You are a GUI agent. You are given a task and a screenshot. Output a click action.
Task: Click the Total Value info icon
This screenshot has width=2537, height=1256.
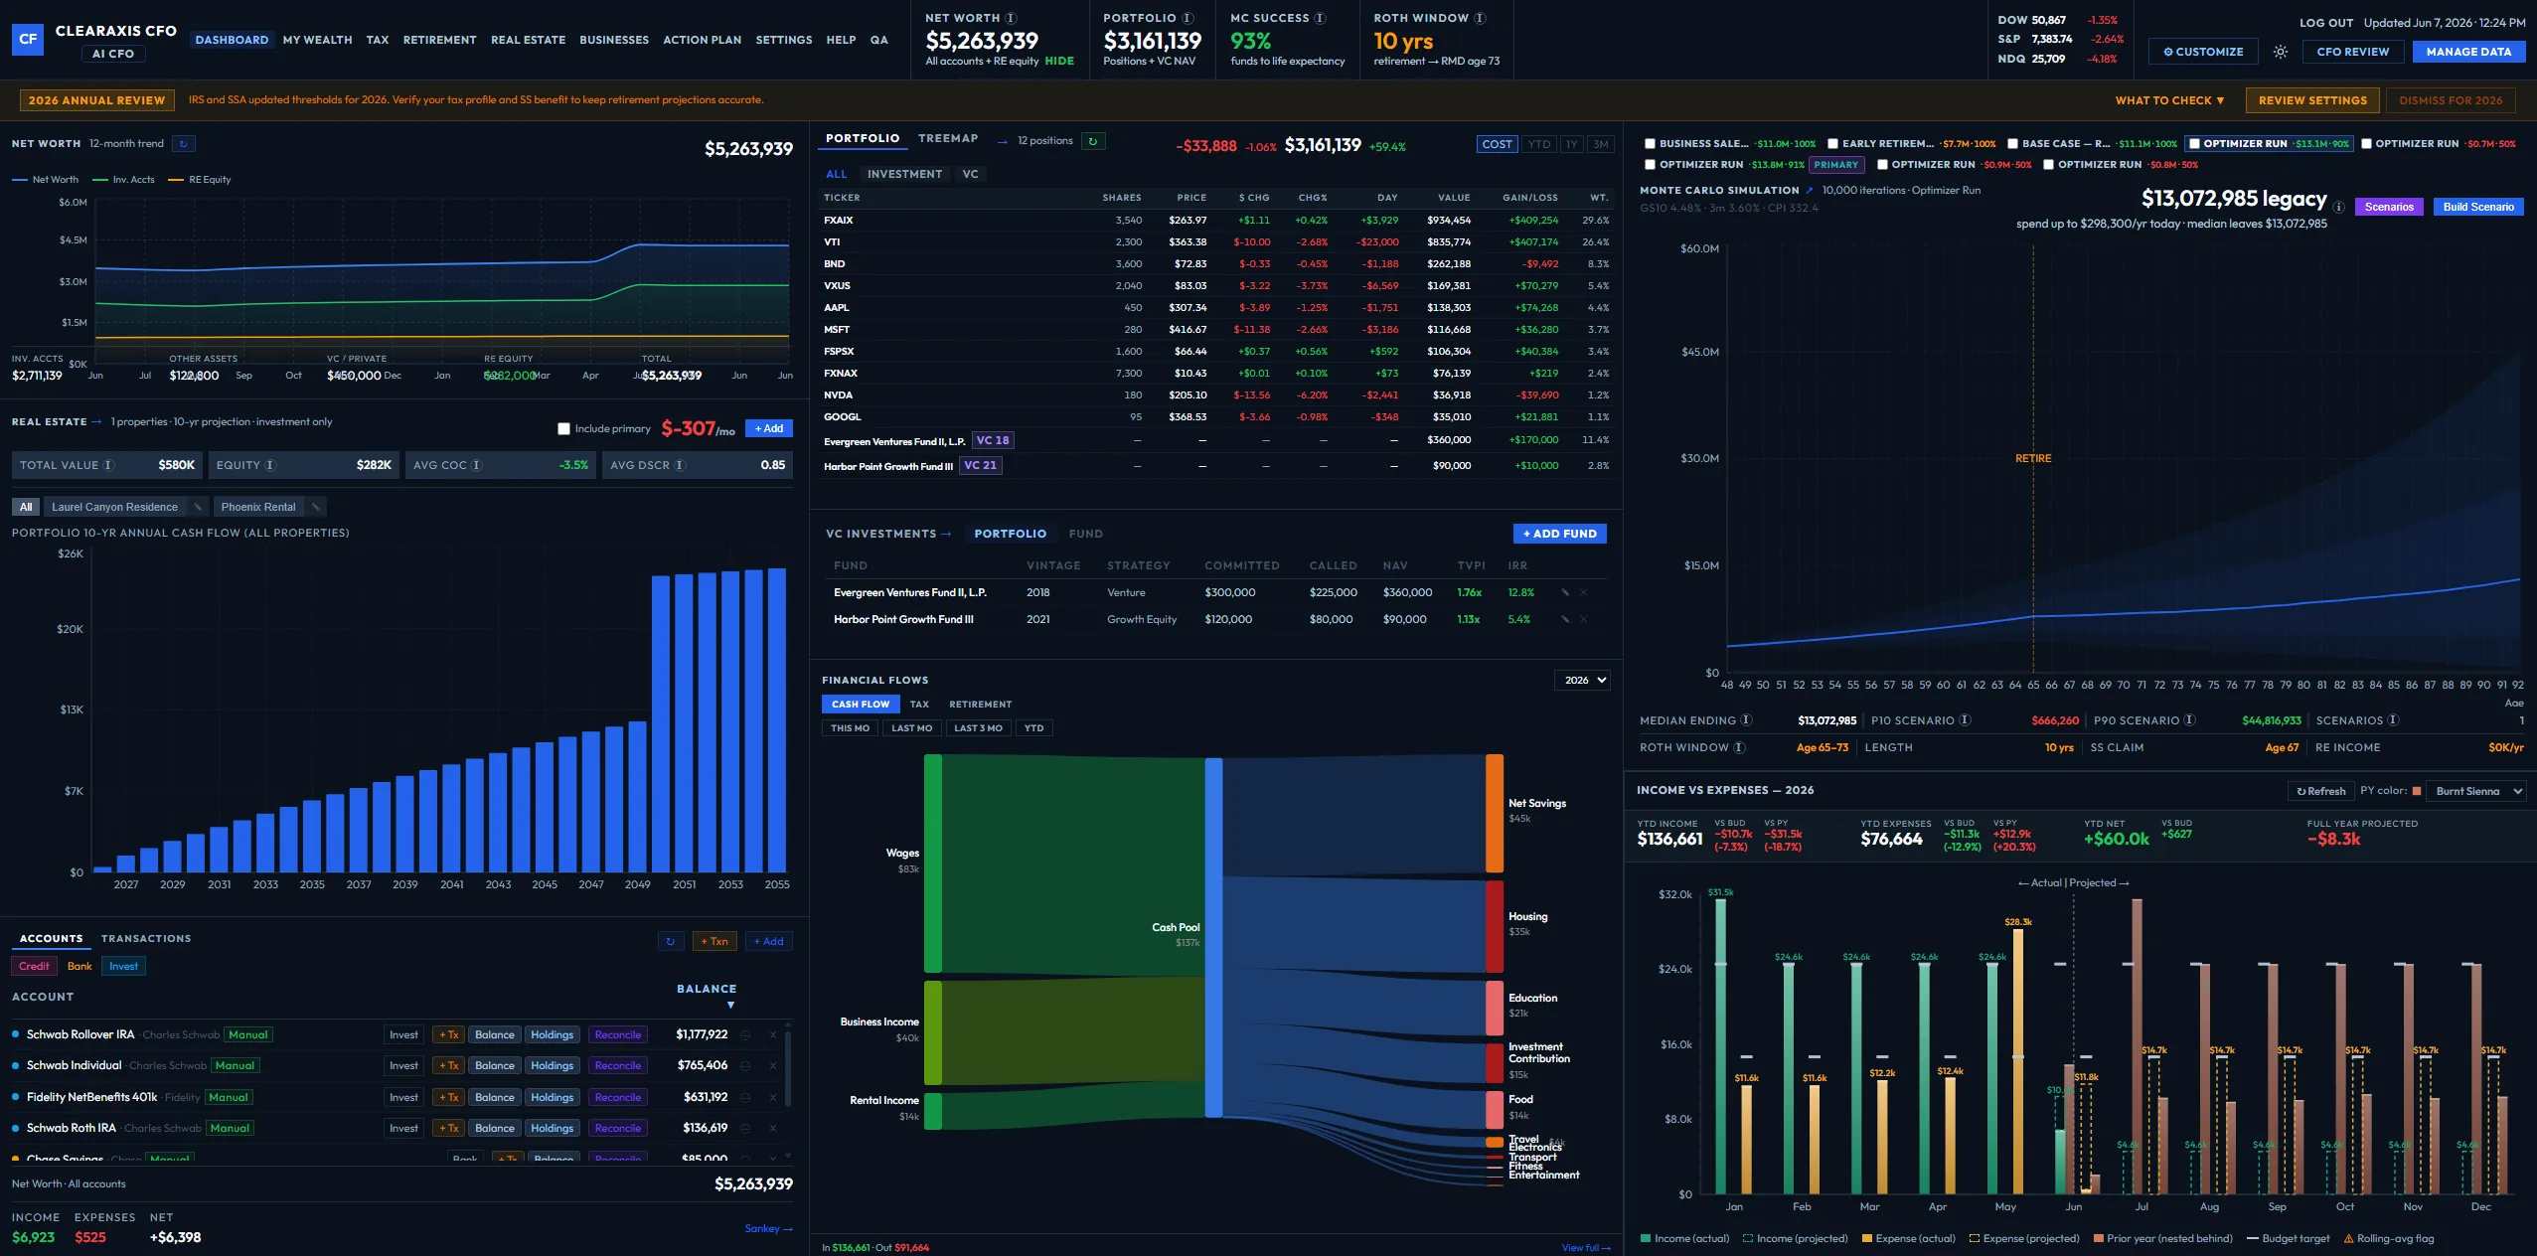click(x=109, y=465)
